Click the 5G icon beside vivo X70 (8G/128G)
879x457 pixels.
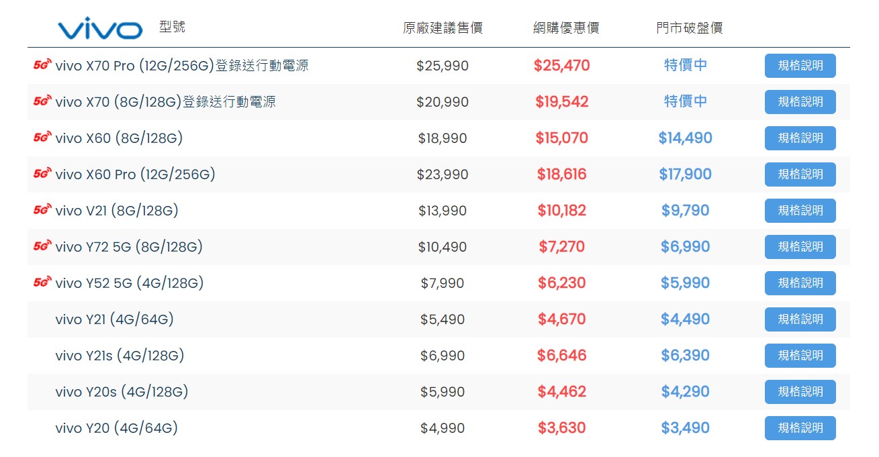tap(42, 101)
